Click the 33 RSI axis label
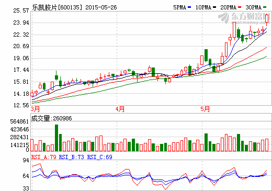 [26, 188]
